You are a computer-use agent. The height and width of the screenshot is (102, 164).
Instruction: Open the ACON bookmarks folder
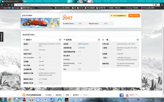tap(80, 8)
